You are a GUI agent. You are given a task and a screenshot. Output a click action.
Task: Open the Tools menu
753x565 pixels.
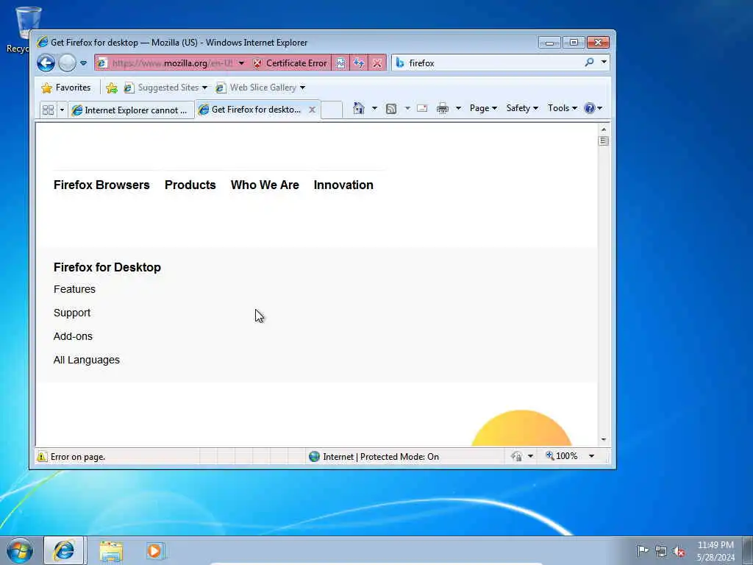tap(563, 108)
